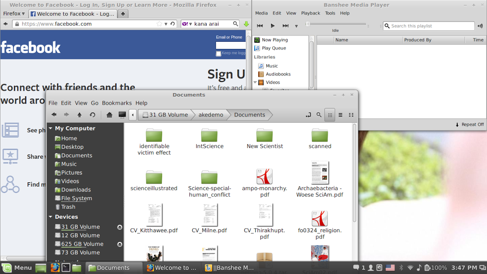Open Playback menu in Banshee
The width and height of the screenshot is (487, 274).
(x=310, y=13)
